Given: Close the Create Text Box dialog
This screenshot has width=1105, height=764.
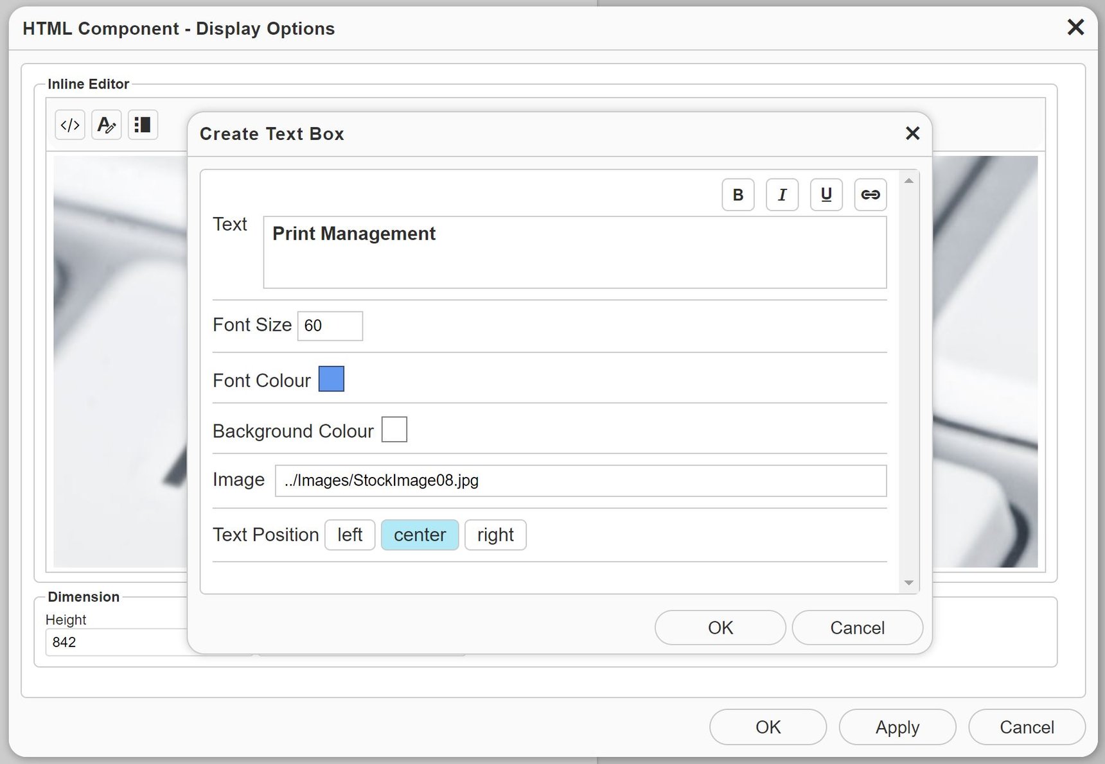Looking at the screenshot, I should pos(912,134).
